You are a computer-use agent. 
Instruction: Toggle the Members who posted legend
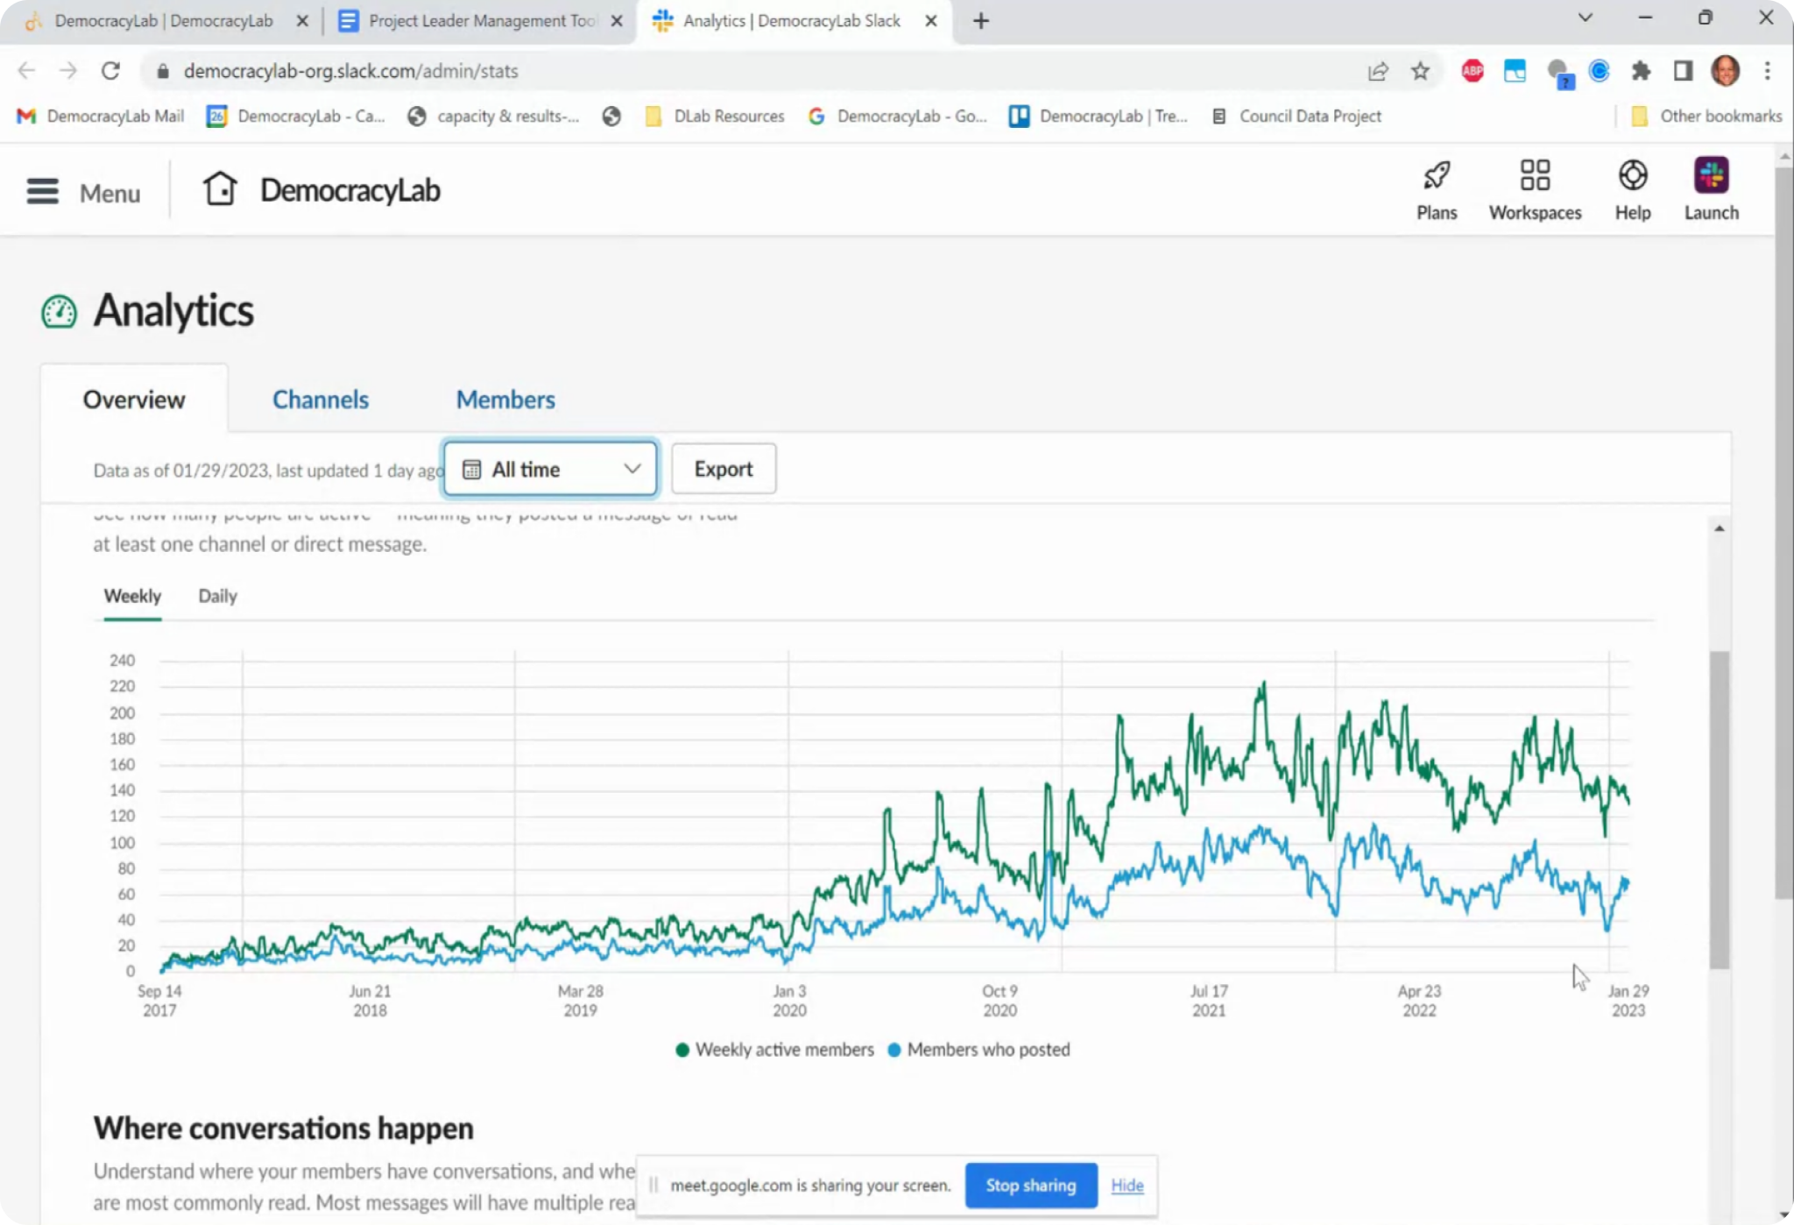979,1050
